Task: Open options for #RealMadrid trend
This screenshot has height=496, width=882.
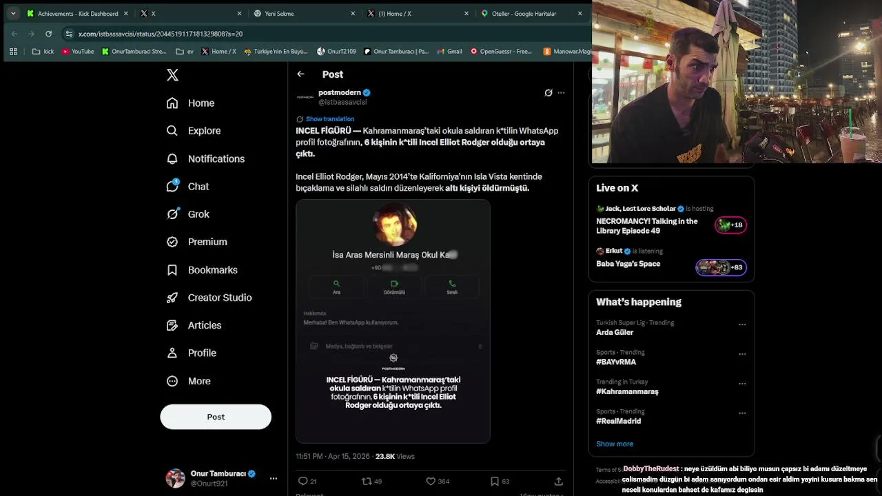Action: coord(742,413)
